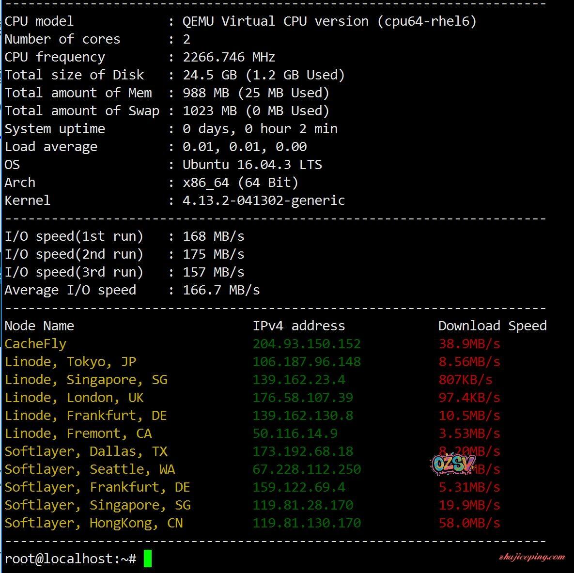Screen dimensions: 574x573
Task: Select the Linode, Tokyo, JP entry
Action: click(x=70, y=362)
